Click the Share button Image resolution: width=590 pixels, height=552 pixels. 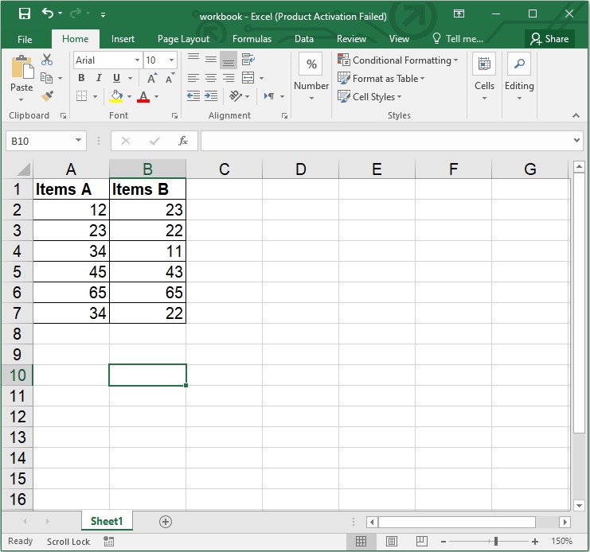tap(549, 38)
